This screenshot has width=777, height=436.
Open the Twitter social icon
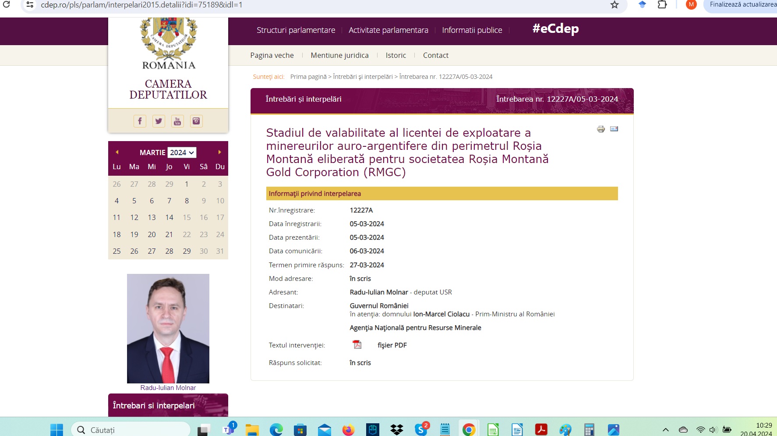click(x=159, y=121)
